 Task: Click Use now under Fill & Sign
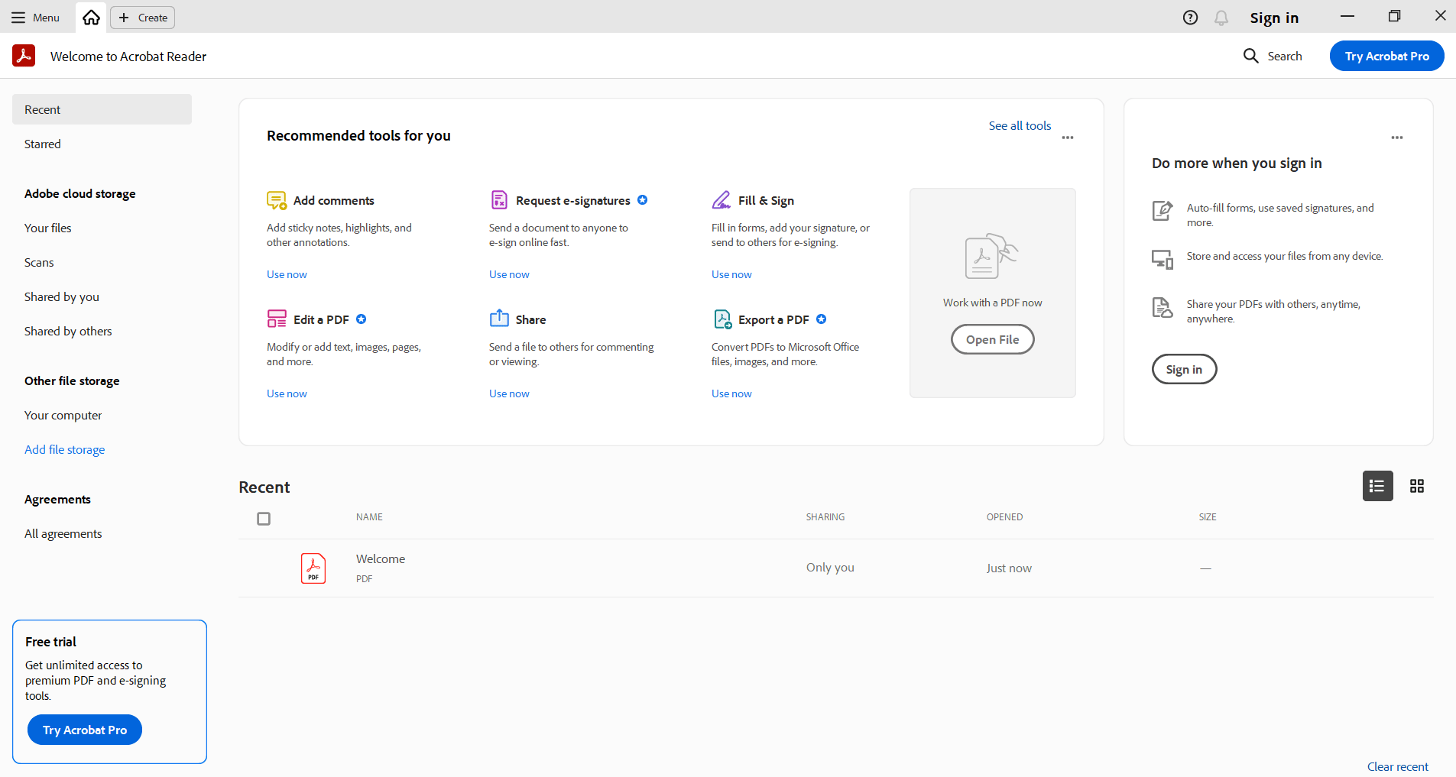(731, 274)
